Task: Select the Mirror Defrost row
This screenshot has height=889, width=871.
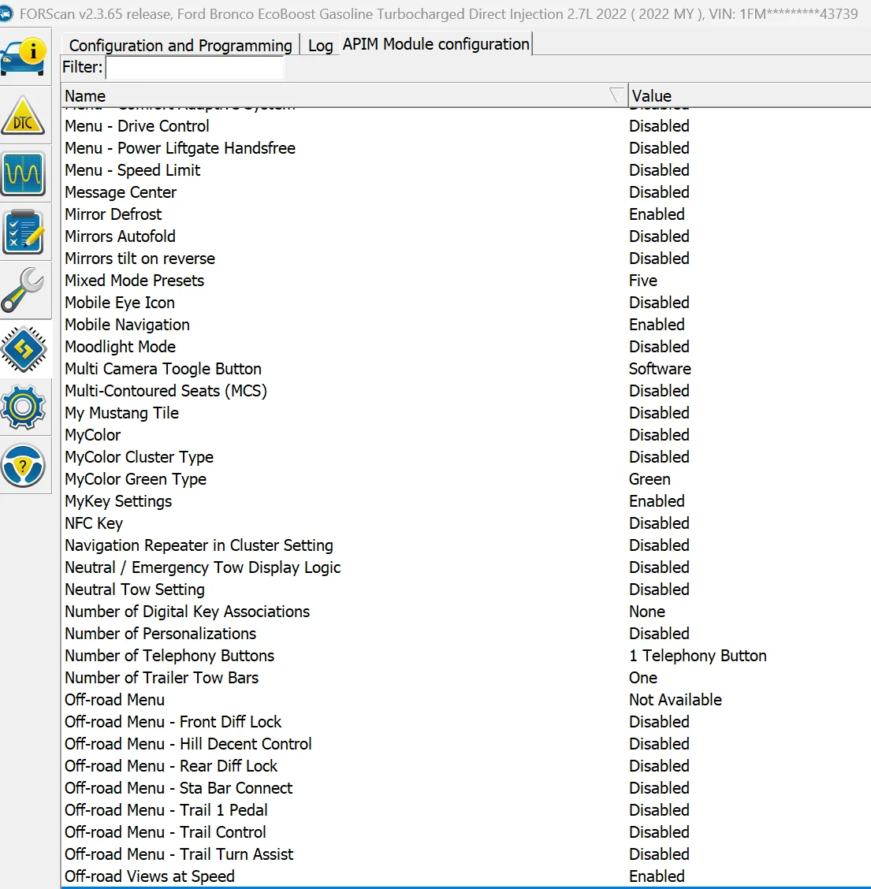Action: [466, 214]
